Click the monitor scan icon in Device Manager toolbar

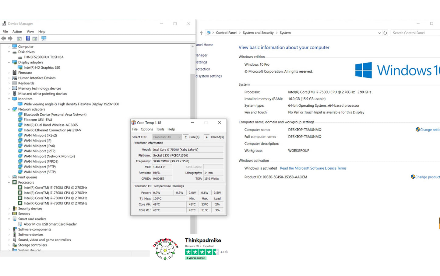point(44,39)
